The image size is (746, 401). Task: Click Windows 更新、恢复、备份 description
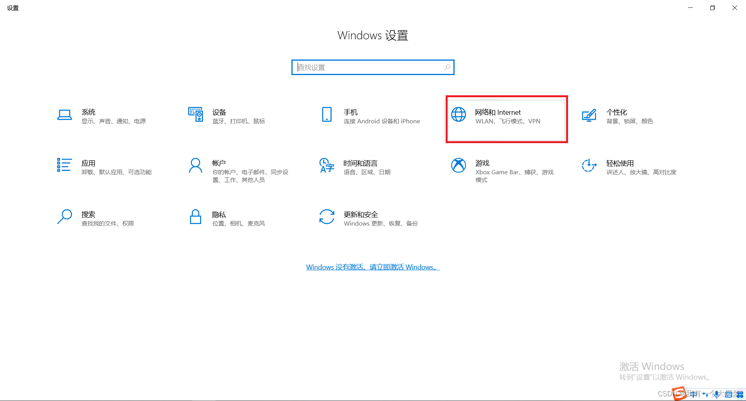pos(381,223)
